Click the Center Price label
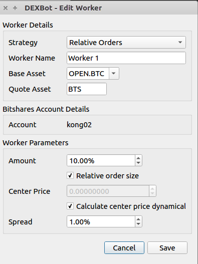This screenshot has width=198, height=264. click(x=29, y=191)
